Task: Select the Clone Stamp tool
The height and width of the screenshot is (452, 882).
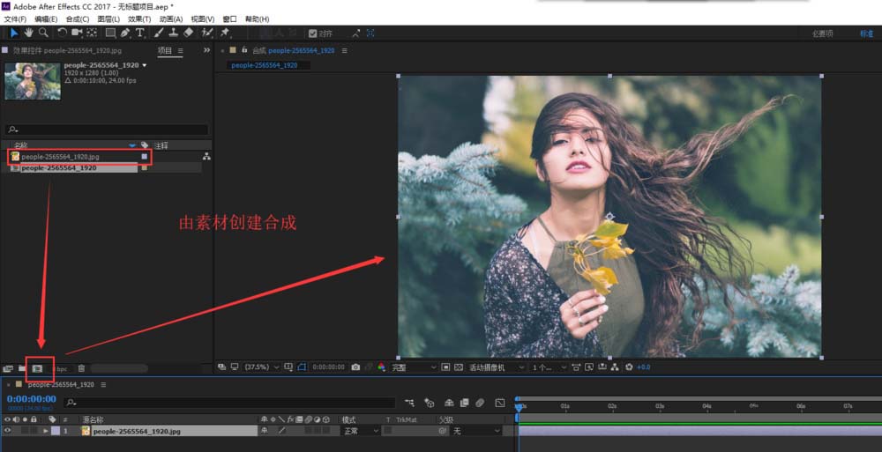Action: pyautogui.click(x=174, y=33)
